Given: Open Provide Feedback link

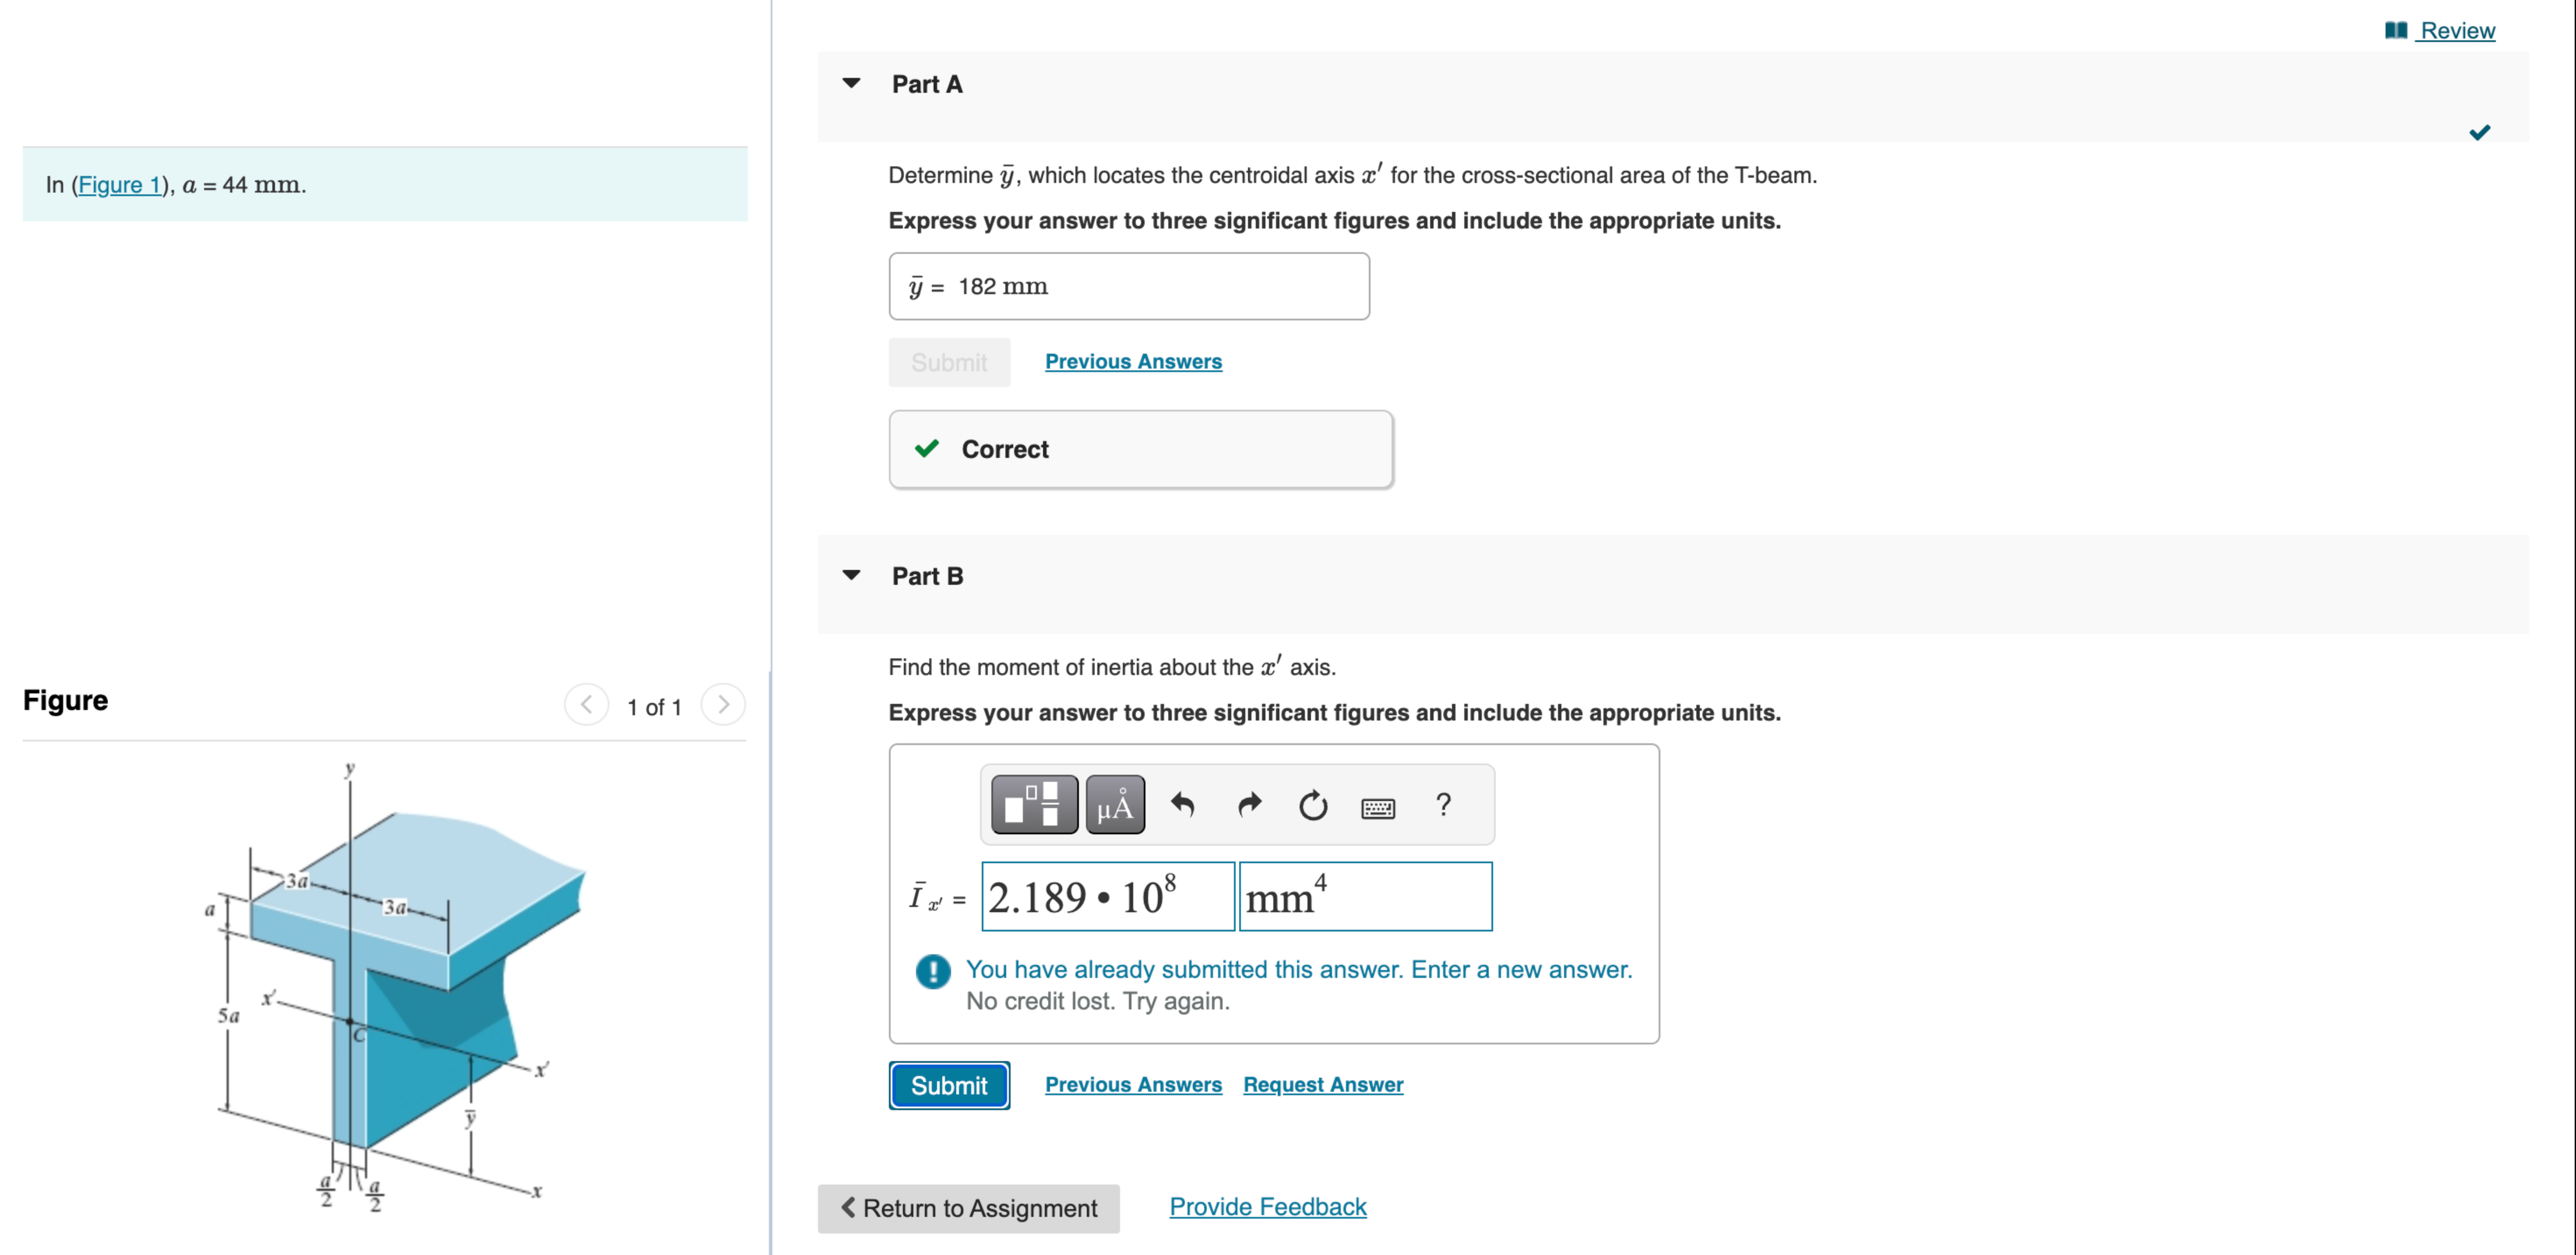Looking at the screenshot, I should (1267, 1207).
